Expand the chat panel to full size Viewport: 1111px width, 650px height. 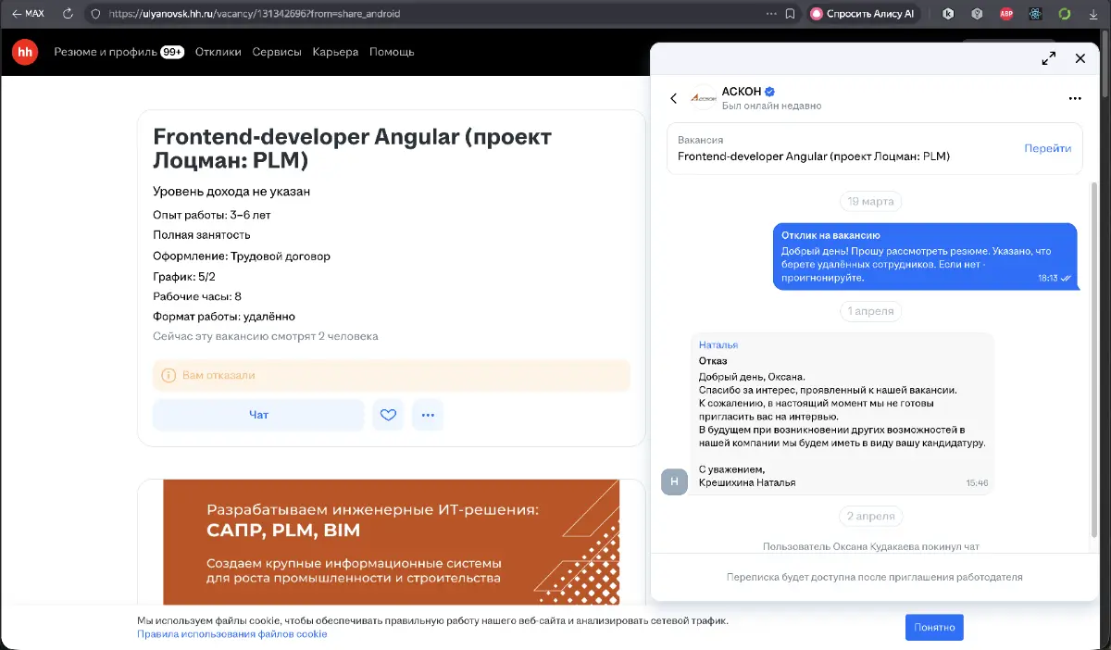coord(1049,58)
